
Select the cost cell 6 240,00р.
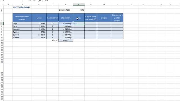(x=66, y=29)
